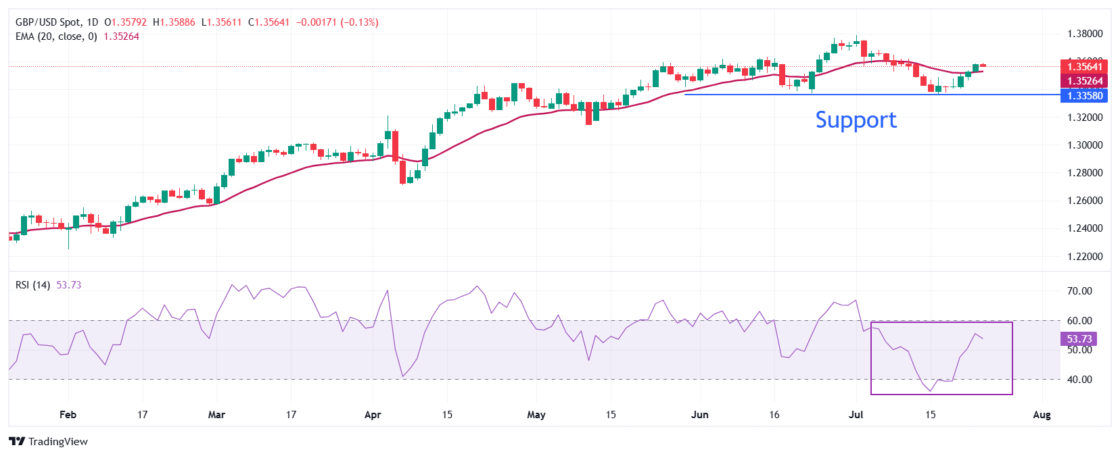
Task: Click the pink 1.35264 EMA price tag
Action: 1084,81
